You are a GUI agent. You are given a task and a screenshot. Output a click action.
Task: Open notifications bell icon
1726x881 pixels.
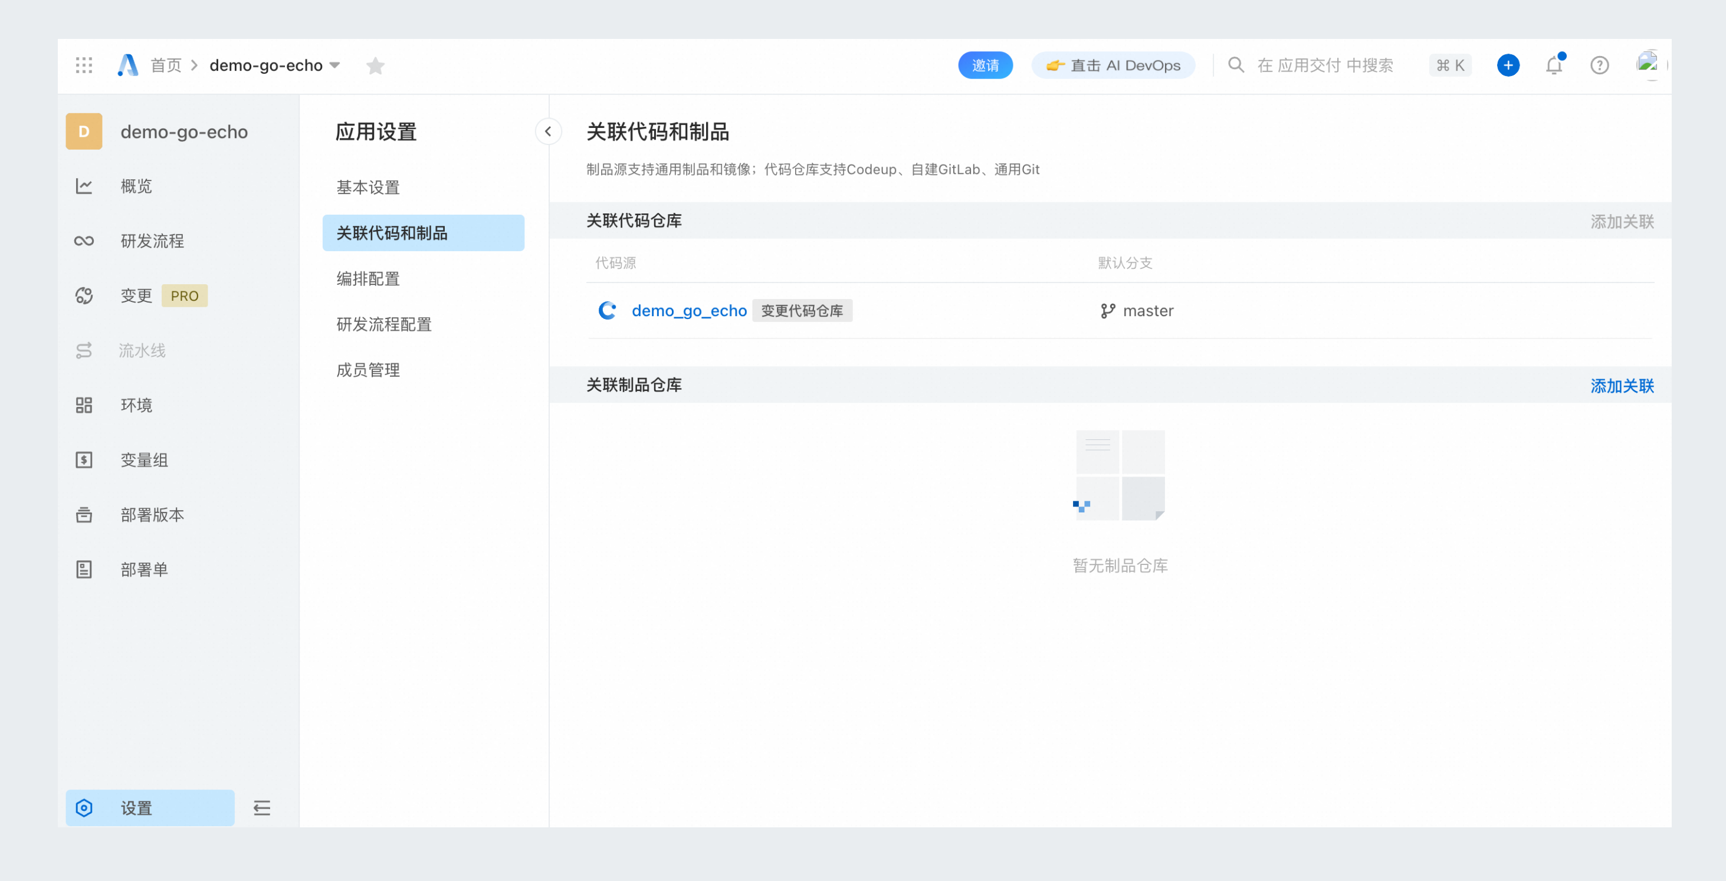(x=1554, y=65)
